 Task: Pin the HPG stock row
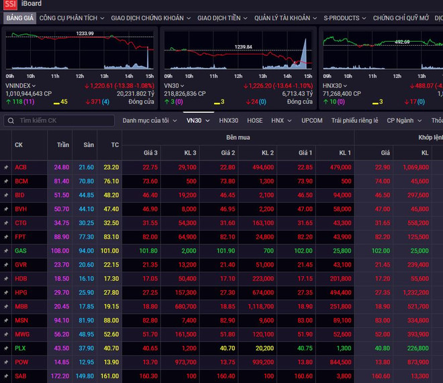point(6,293)
